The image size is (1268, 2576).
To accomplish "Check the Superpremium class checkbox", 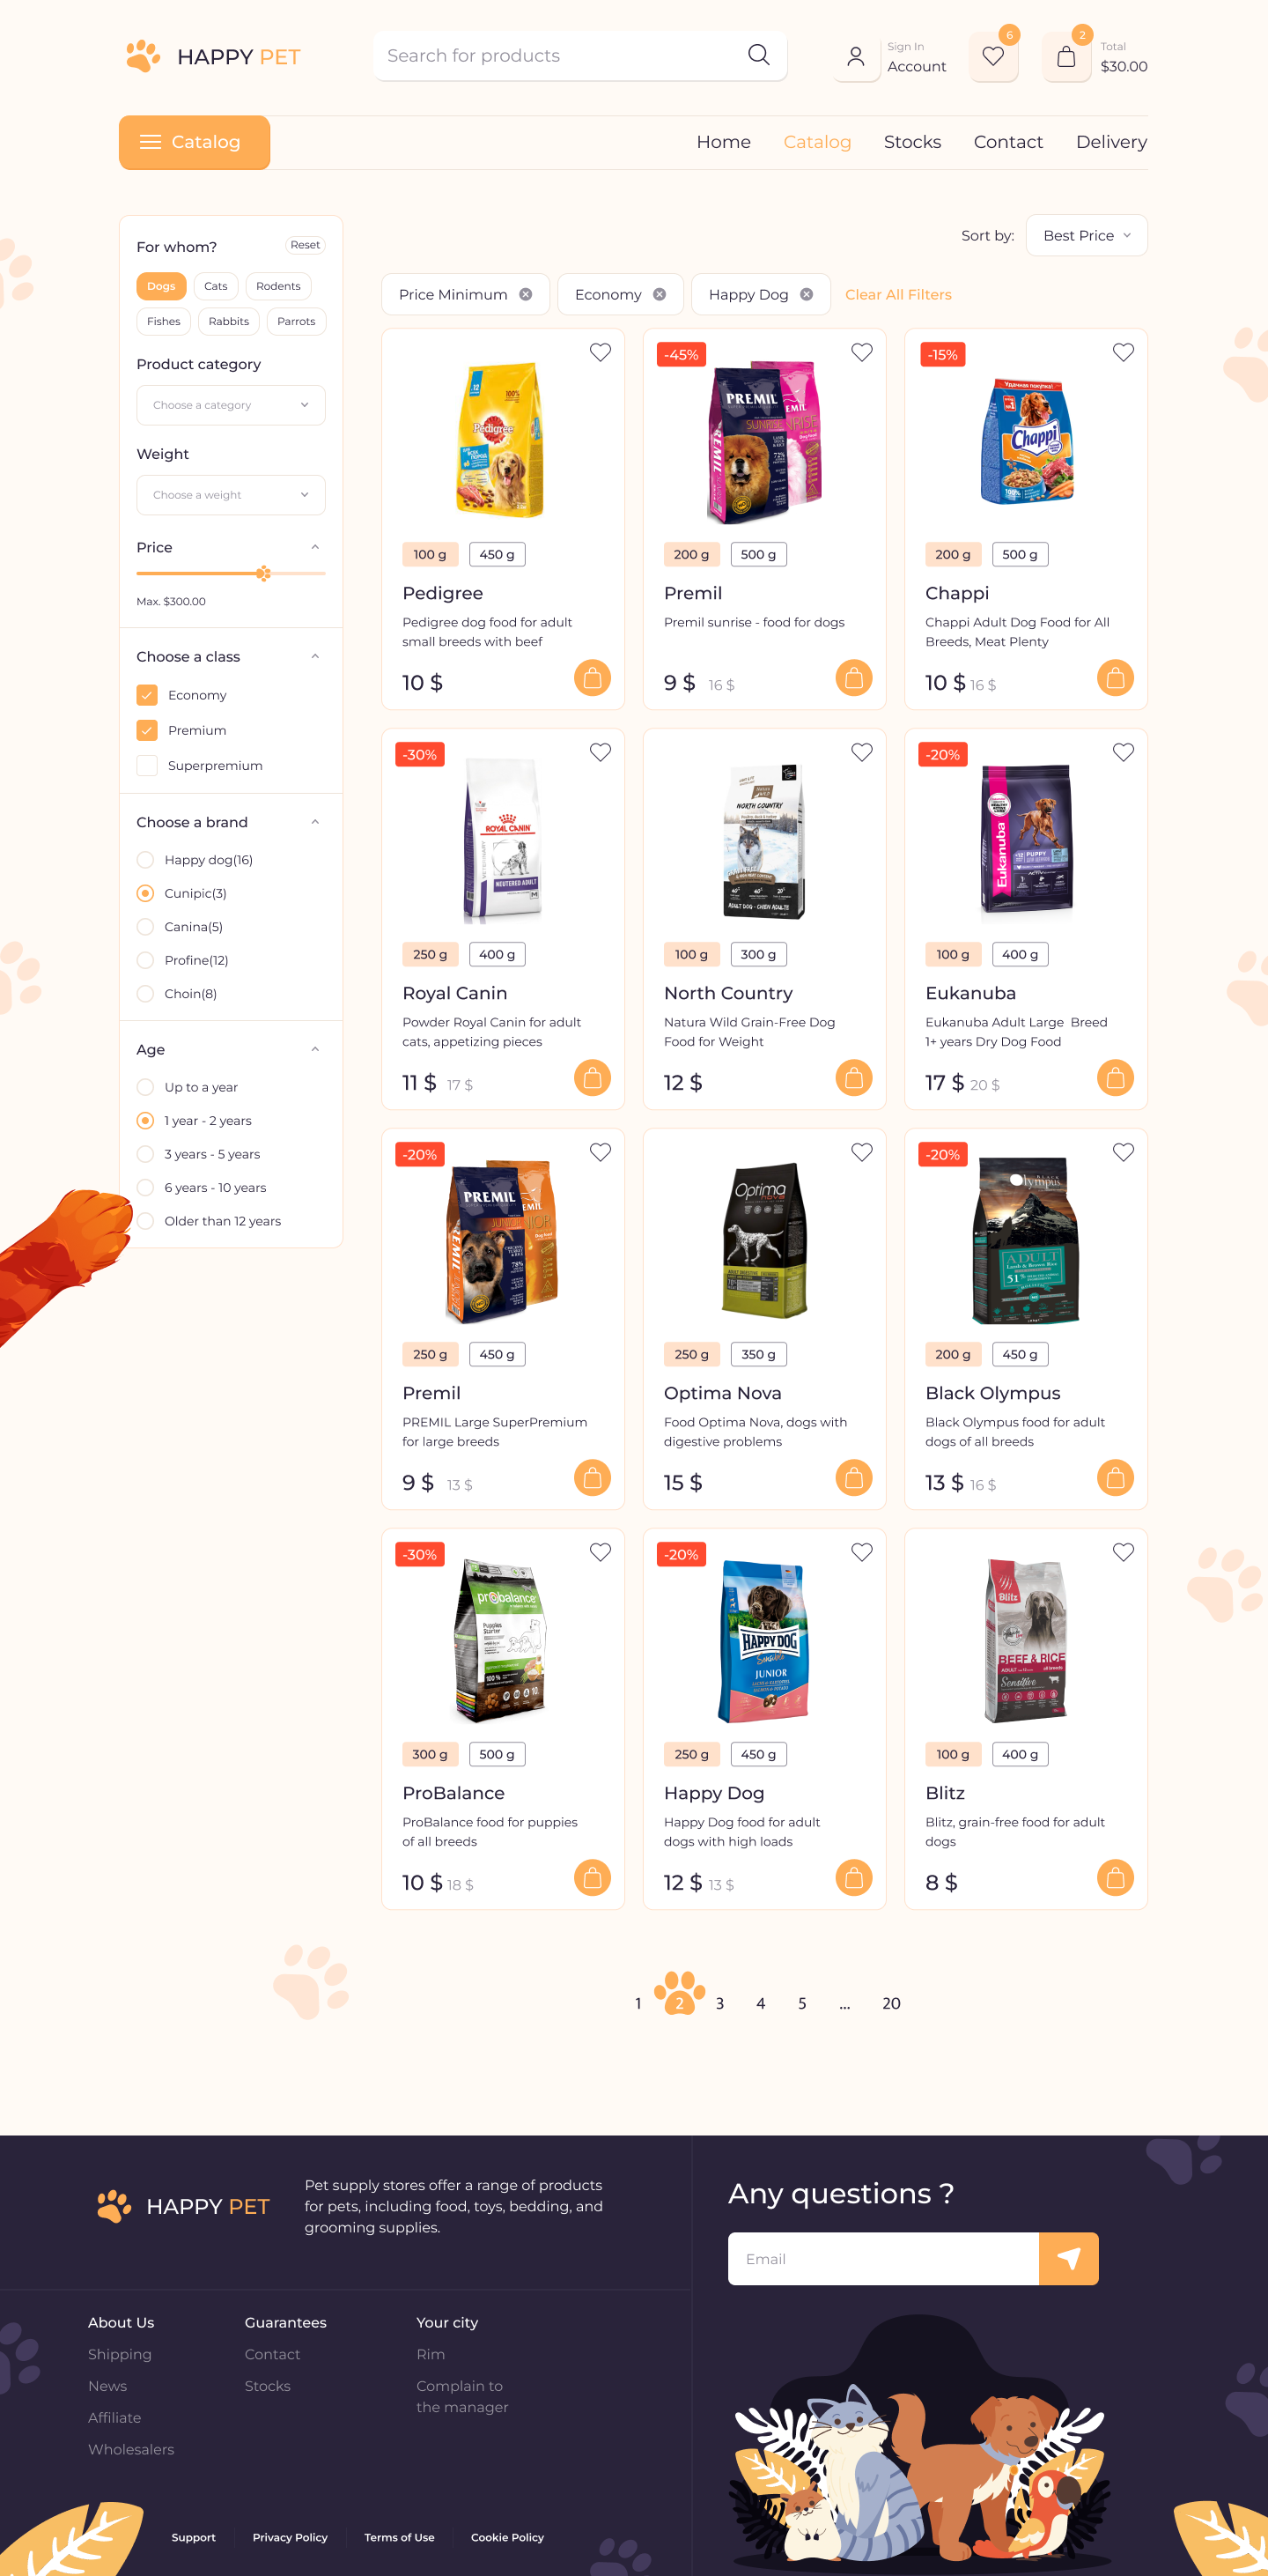I will pyautogui.click(x=147, y=765).
